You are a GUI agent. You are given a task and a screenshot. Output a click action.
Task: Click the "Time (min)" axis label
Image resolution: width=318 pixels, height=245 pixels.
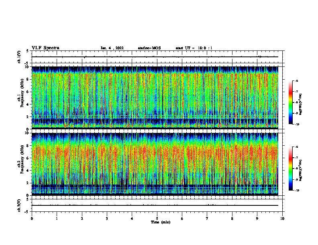(x=161, y=222)
